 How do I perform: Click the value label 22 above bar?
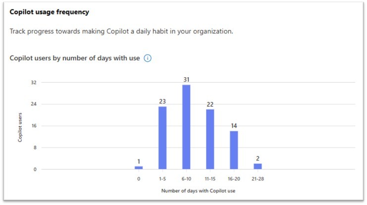click(210, 104)
